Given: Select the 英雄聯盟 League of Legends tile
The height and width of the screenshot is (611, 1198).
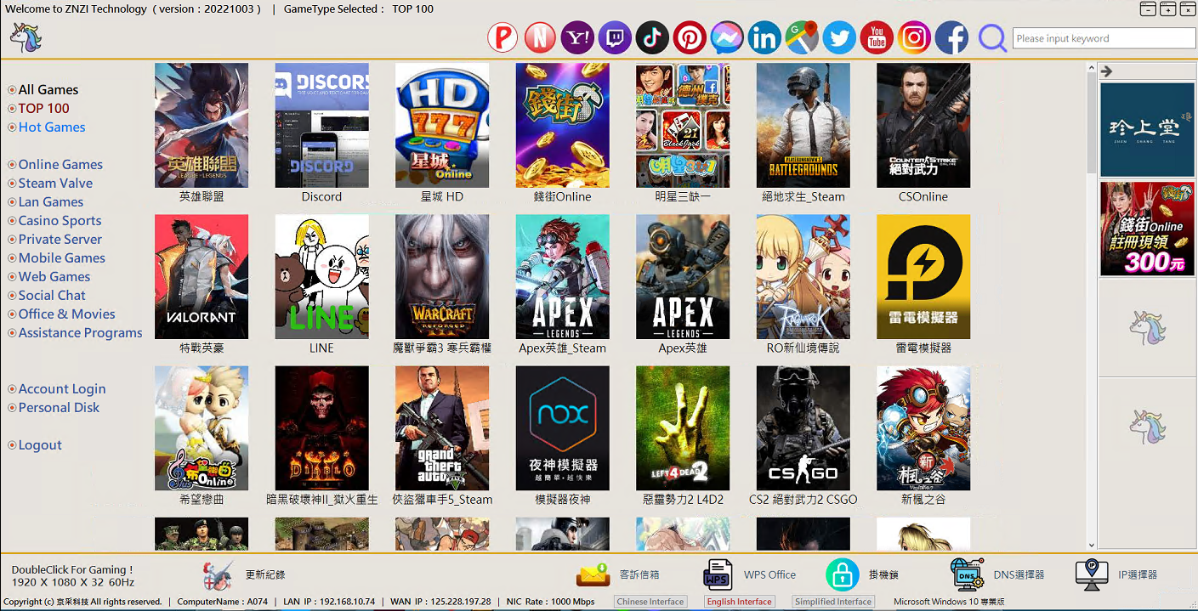Looking at the screenshot, I should (x=202, y=125).
